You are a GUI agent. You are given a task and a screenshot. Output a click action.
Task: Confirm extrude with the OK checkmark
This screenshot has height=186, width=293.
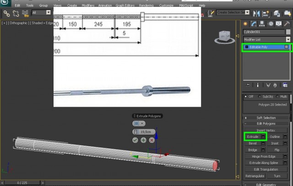coord(135,140)
